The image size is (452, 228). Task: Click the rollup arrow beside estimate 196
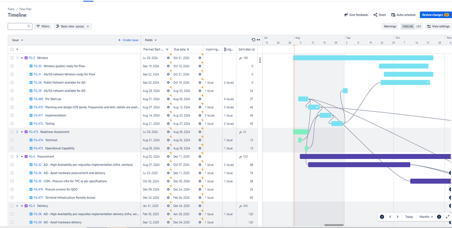click(240, 58)
